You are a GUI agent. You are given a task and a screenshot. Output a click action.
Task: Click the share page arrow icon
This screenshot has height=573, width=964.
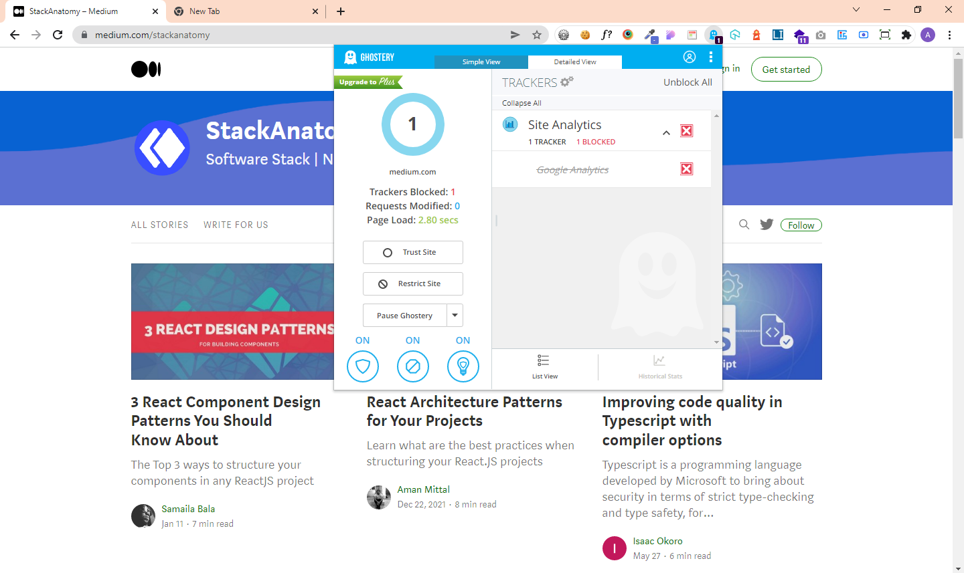coord(515,35)
